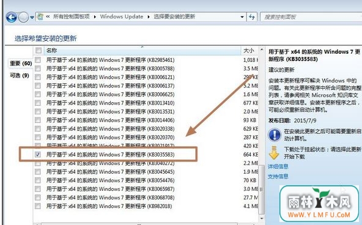This screenshot has height=225, width=362.
Task: Select the update row named KB3013410
Action: (146, 103)
